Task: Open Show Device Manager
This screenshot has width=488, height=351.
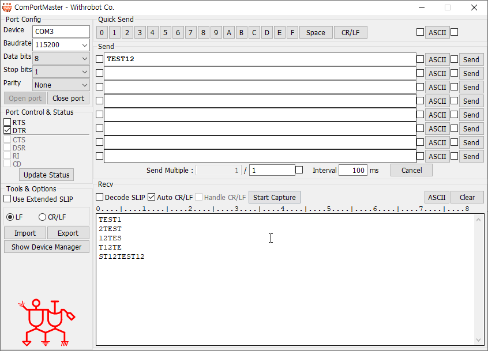Action: [x=46, y=247]
